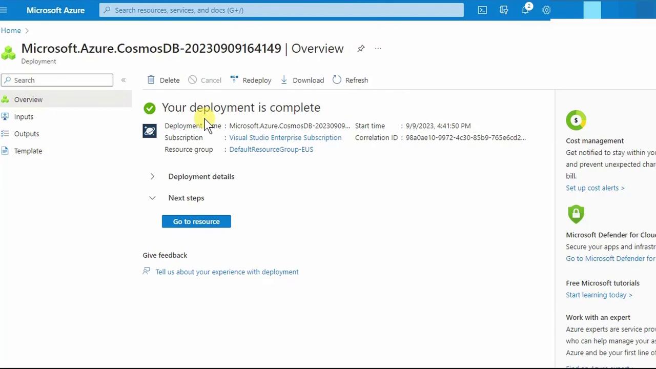Open Visual Studio Enterprise Subscription link

285,137
